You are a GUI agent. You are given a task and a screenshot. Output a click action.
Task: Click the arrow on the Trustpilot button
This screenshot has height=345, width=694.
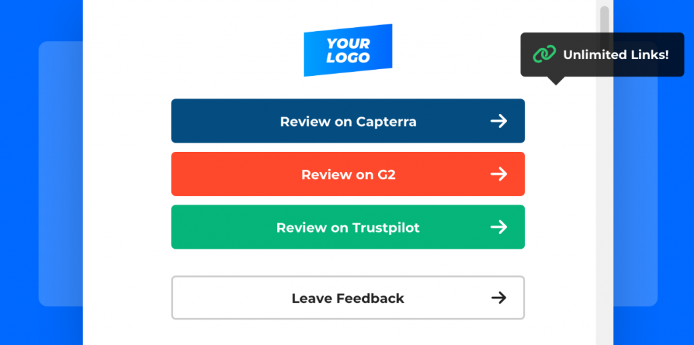point(499,227)
